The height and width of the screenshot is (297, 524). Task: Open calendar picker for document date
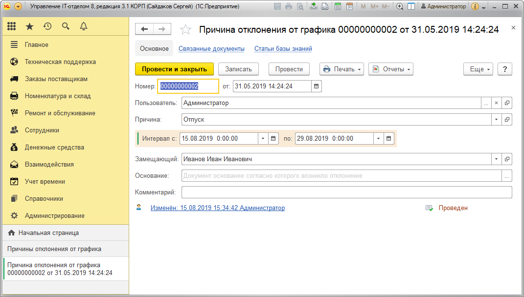click(x=316, y=86)
